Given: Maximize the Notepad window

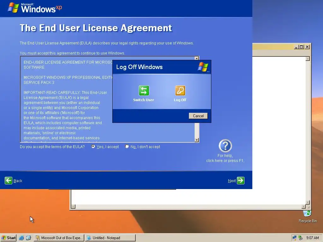Looking at the screenshot, I should point(302,47).
